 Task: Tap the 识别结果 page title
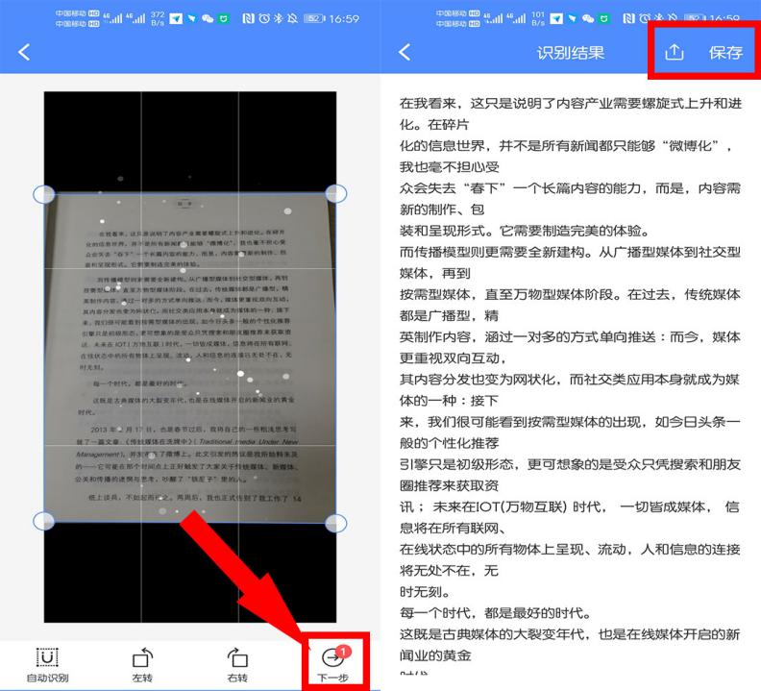point(571,53)
